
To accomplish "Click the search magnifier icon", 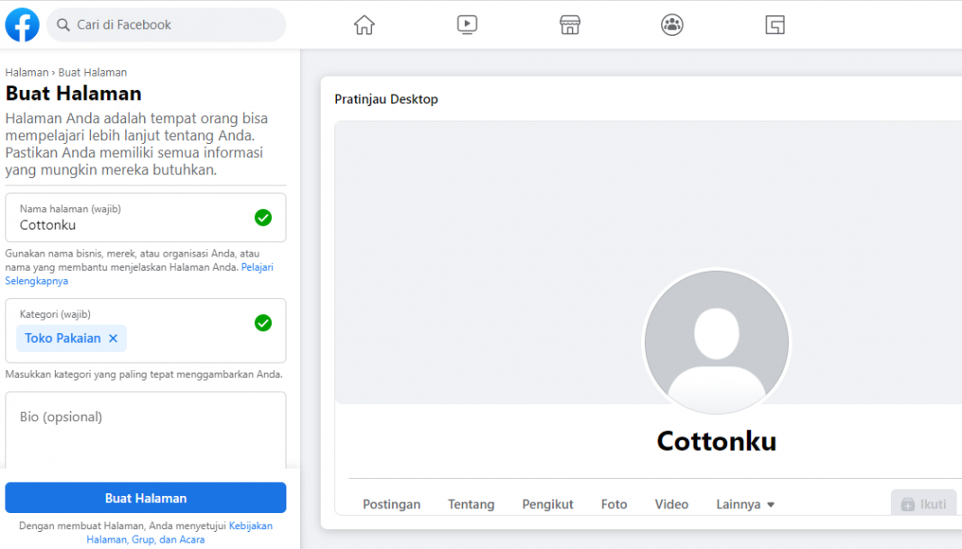I will (63, 24).
